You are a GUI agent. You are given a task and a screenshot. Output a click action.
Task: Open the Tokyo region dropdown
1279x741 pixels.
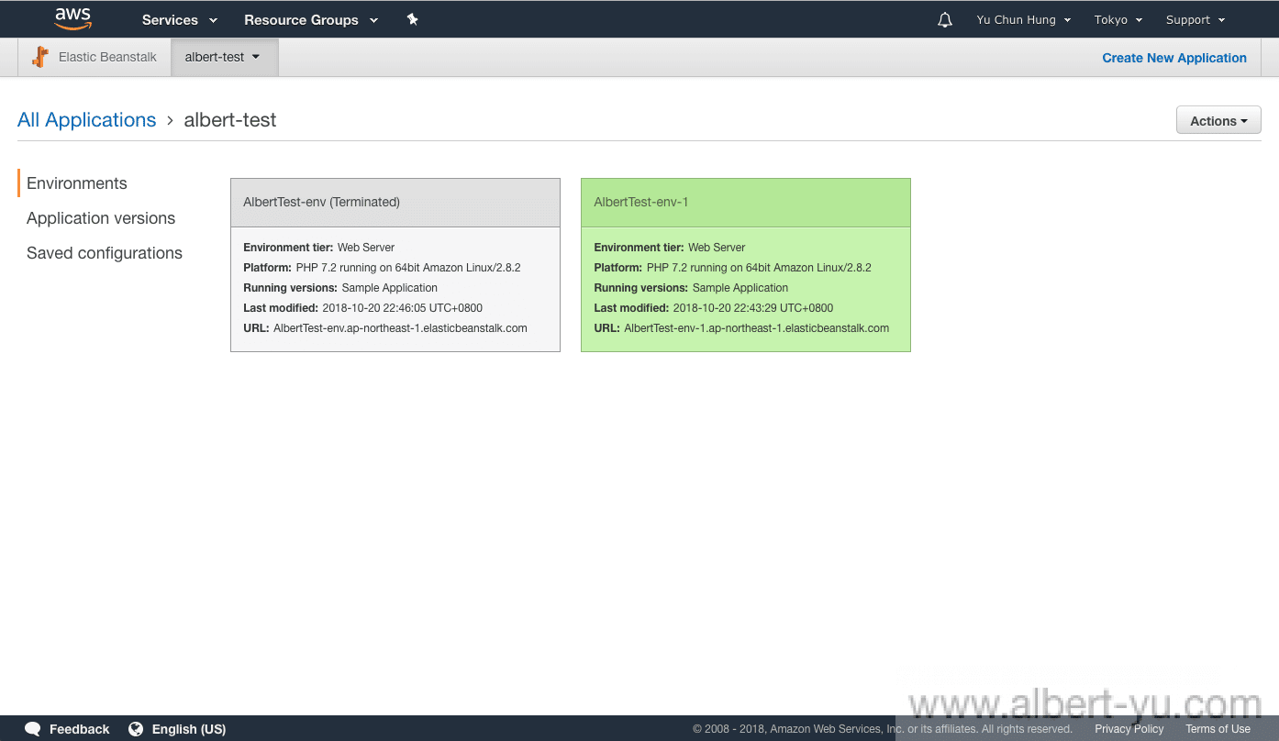click(1118, 19)
